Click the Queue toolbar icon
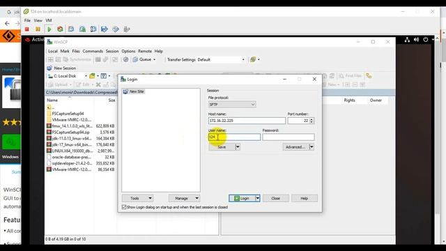Viewport: 446px width, 251px height. (135, 59)
